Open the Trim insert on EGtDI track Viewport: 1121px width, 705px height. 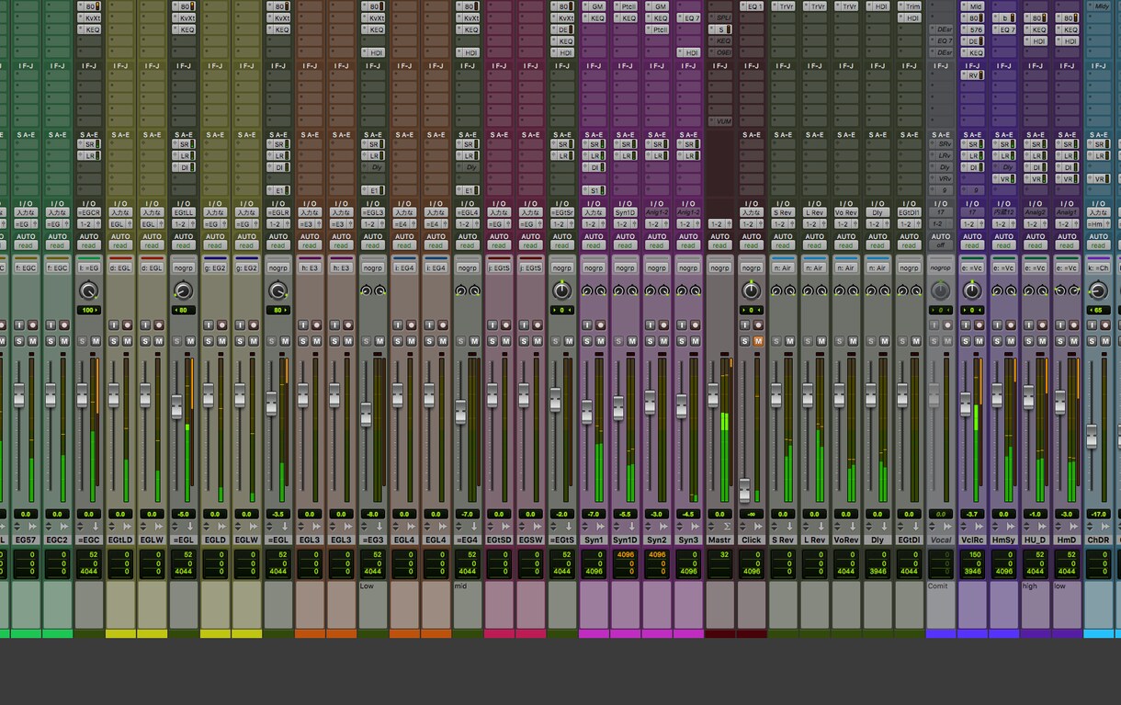(x=910, y=6)
